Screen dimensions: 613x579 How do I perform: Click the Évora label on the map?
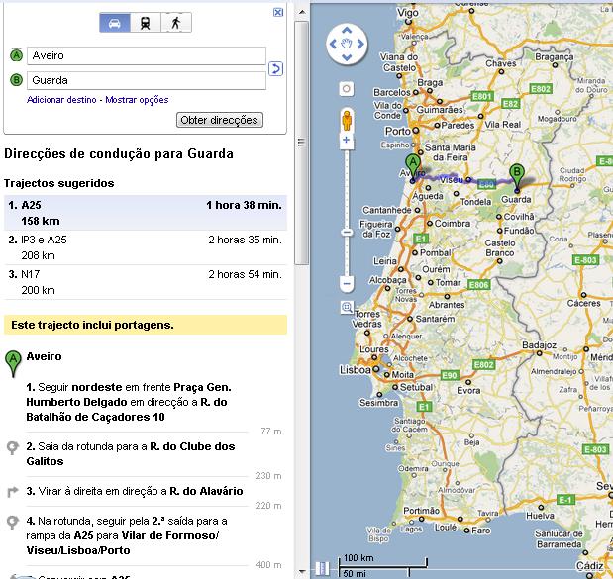468,390
